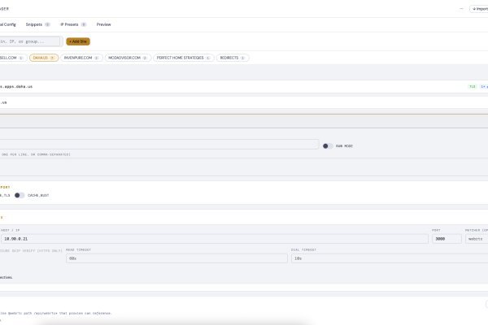Screen dimensions: 488x325
Task: Click the Add Site button
Action: click(x=78, y=41)
